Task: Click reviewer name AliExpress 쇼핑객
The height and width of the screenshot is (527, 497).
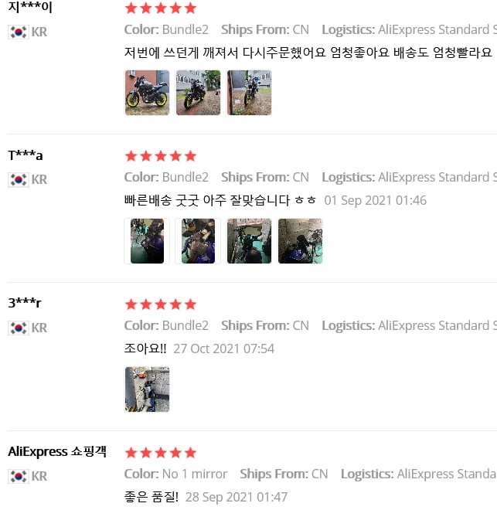Action: [57, 451]
